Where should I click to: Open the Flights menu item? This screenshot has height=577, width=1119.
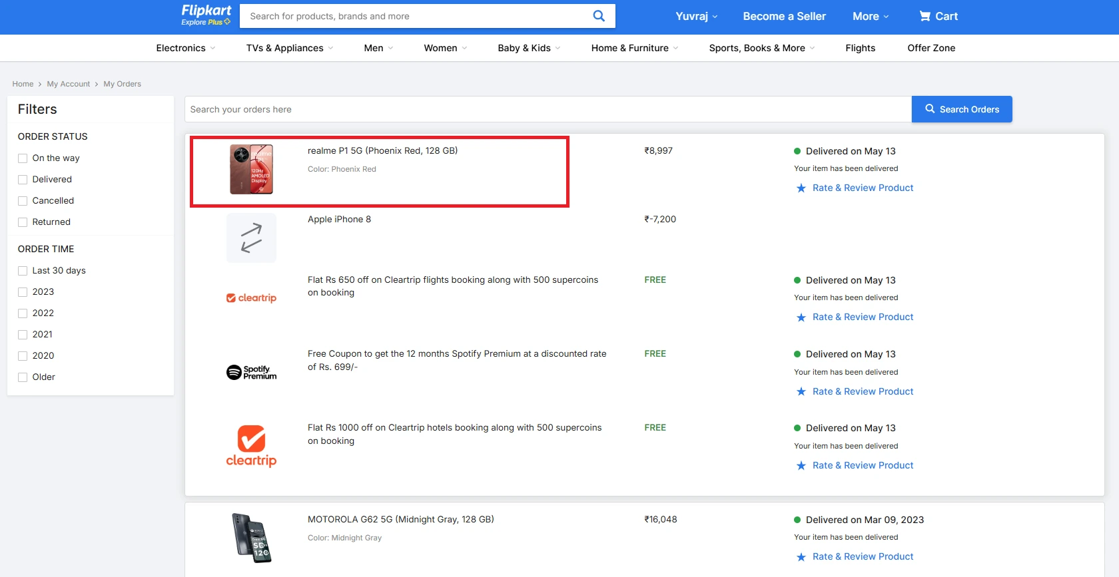tap(861, 48)
